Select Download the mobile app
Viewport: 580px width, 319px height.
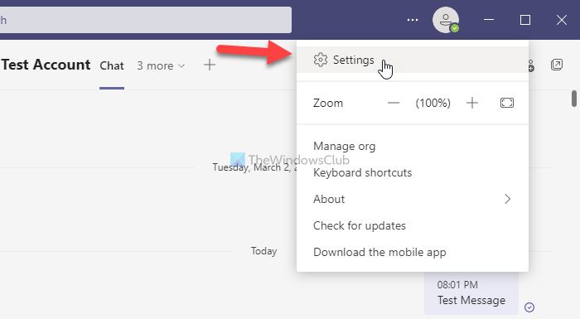[413, 253]
